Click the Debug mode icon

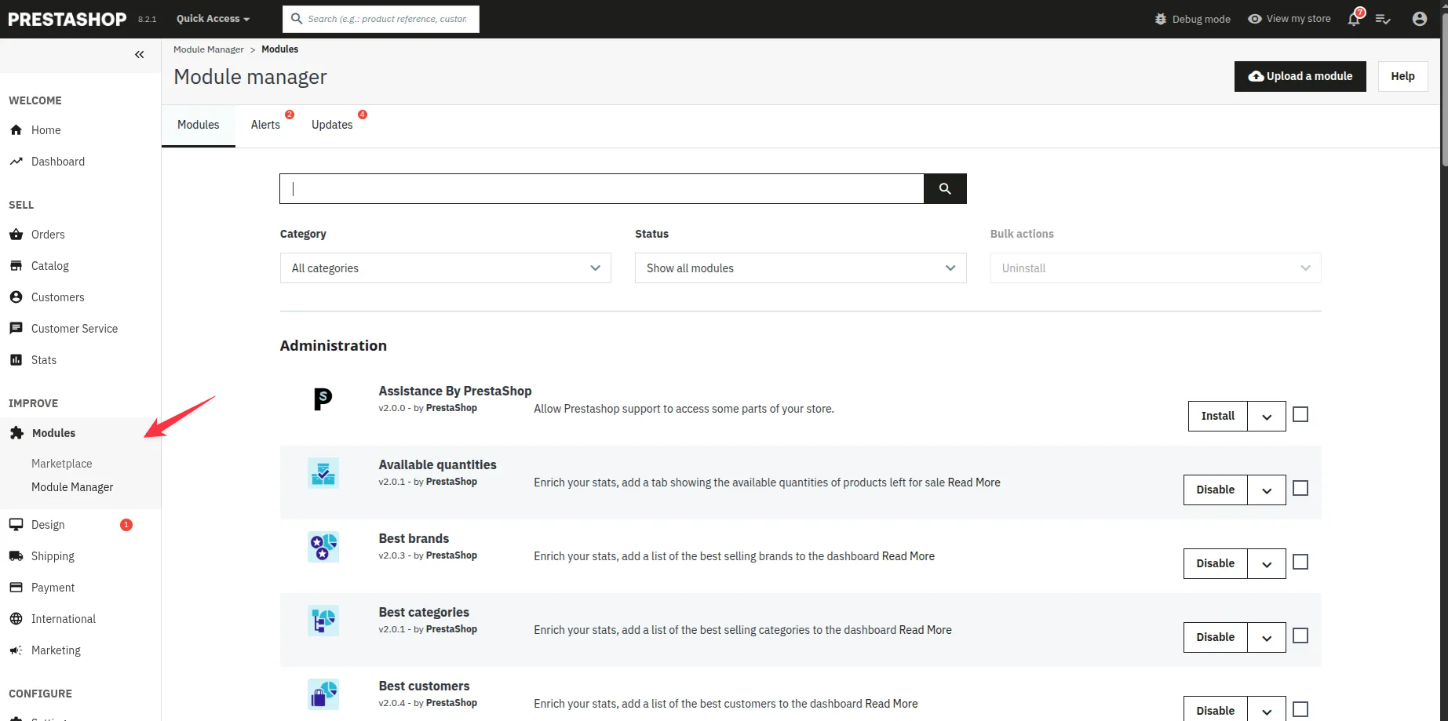click(1161, 19)
